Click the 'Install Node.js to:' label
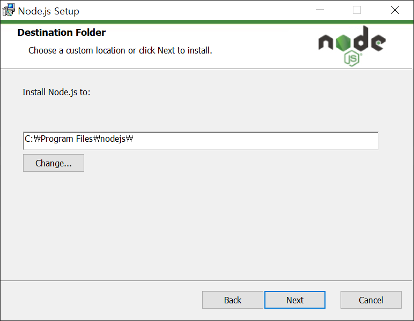414x321 pixels. tap(56, 92)
